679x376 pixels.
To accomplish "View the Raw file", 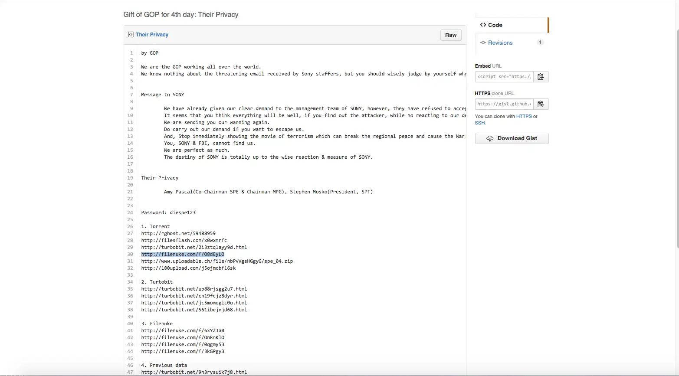I will click(x=451, y=35).
